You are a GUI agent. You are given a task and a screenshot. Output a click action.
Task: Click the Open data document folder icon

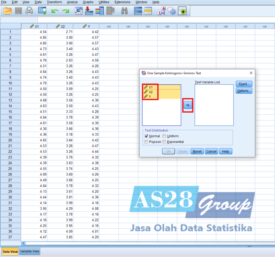[8, 11]
